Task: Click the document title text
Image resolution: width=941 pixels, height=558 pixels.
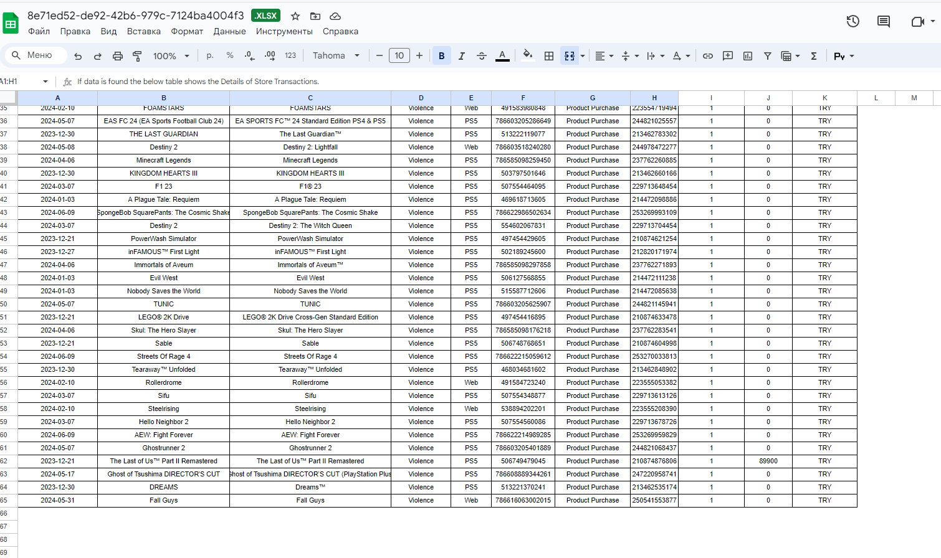Action: click(x=136, y=16)
